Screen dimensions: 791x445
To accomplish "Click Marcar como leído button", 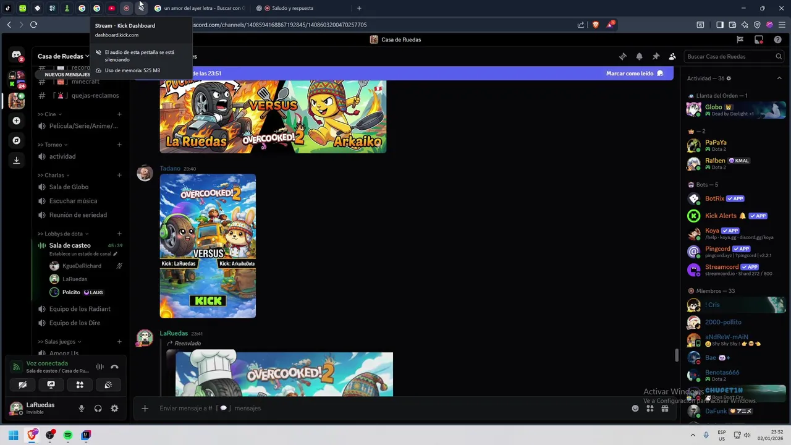I will 634,73.
